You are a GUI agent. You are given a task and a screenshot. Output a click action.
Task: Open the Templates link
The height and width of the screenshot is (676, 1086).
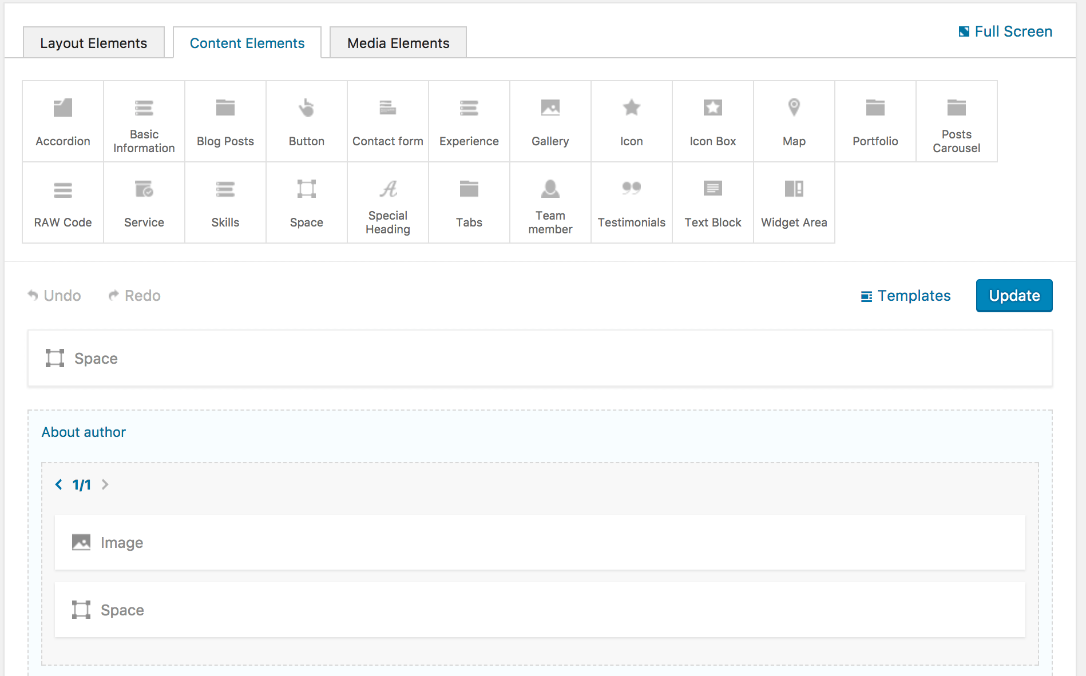click(906, 296)
